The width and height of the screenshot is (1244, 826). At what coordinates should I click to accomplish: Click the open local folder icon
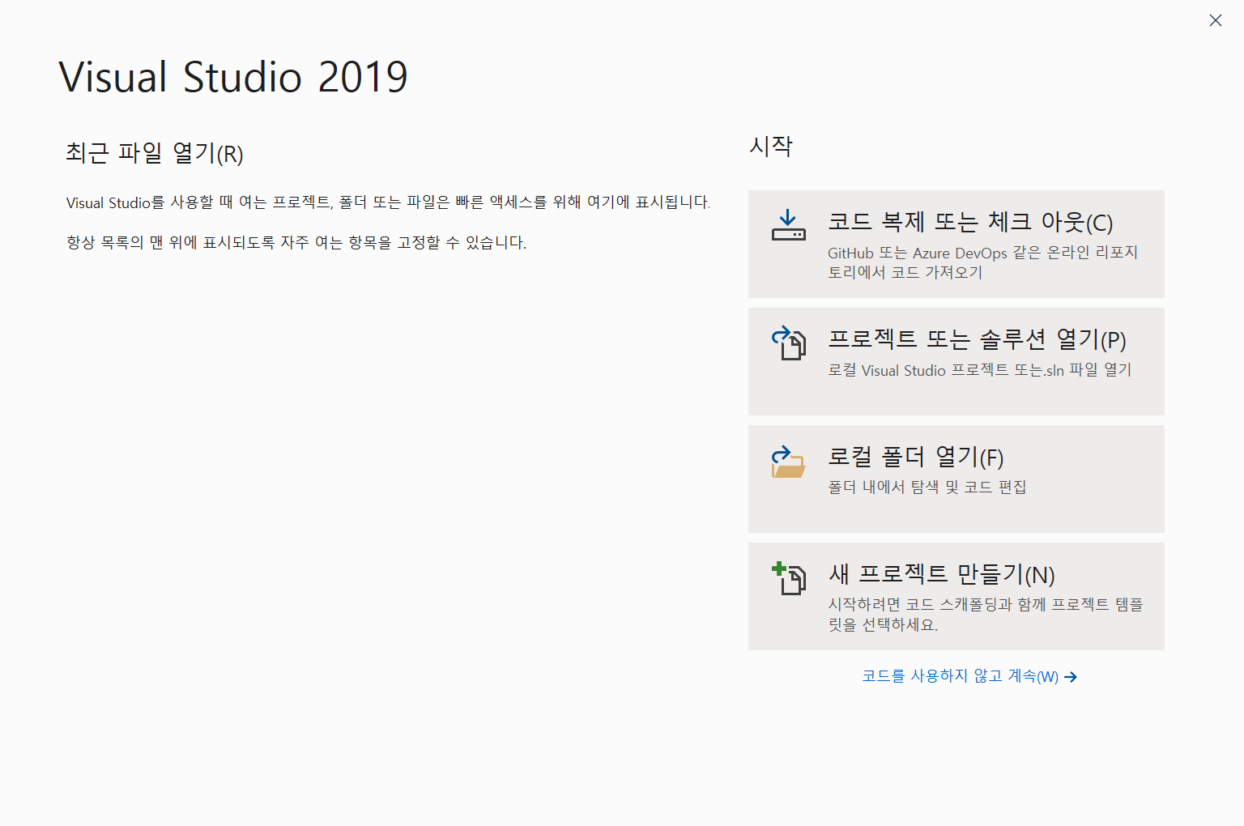coord(788,462)
